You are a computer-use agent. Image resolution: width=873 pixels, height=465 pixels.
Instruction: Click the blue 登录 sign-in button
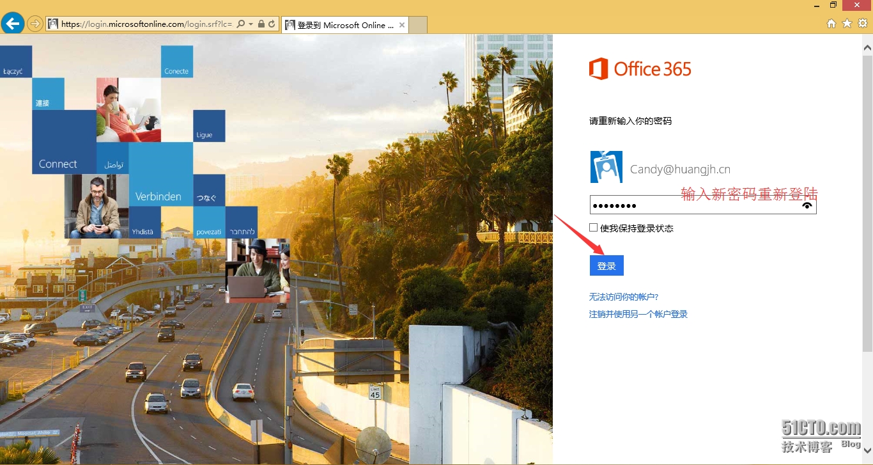point(606,265)
